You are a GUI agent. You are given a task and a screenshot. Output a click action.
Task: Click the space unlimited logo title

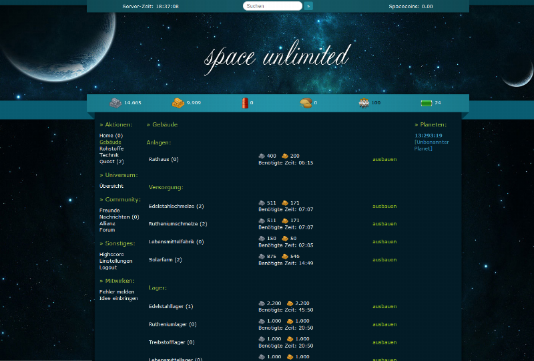277,57
